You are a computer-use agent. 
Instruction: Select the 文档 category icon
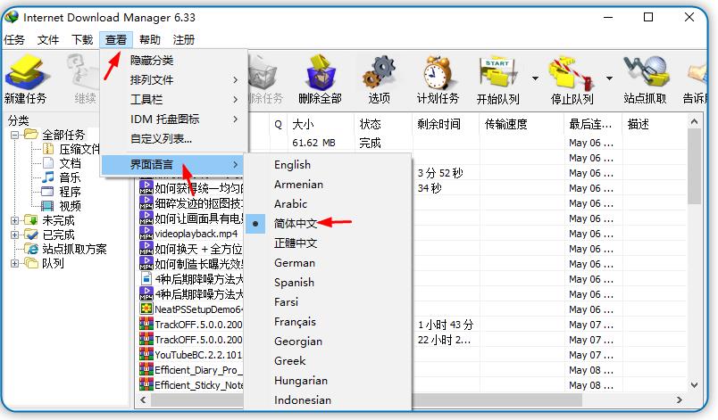[48, 162]
